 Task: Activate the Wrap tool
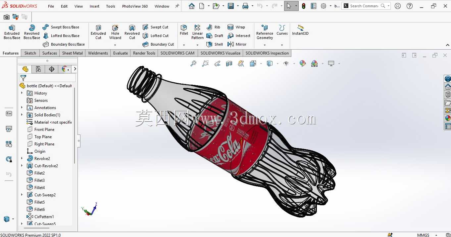(x=236, y=27)
